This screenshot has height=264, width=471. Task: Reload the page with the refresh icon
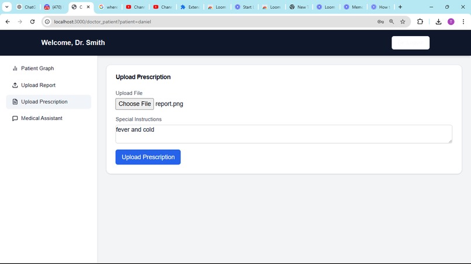click(x=33, y=22)
